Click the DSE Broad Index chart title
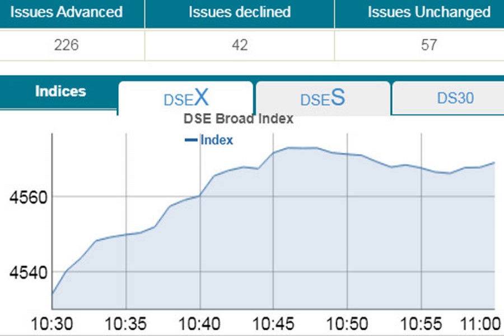504x336 pixels. pyautogui.click(x=238, y=119)
